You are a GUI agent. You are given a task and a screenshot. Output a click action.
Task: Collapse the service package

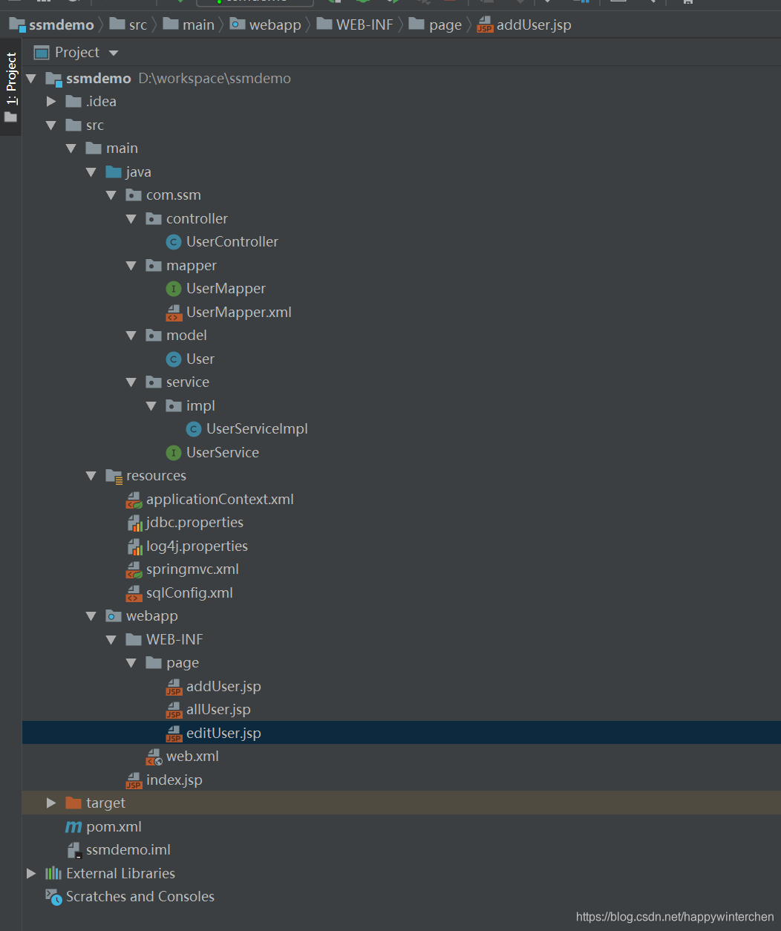coord(131,382)
